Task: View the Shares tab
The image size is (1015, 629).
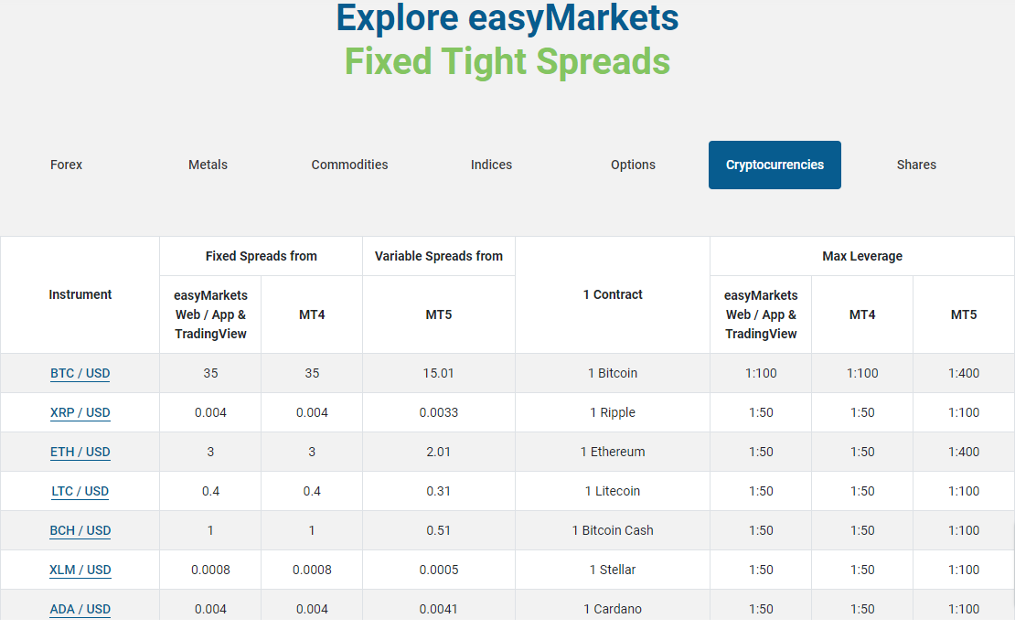Action: pos(916,165)
